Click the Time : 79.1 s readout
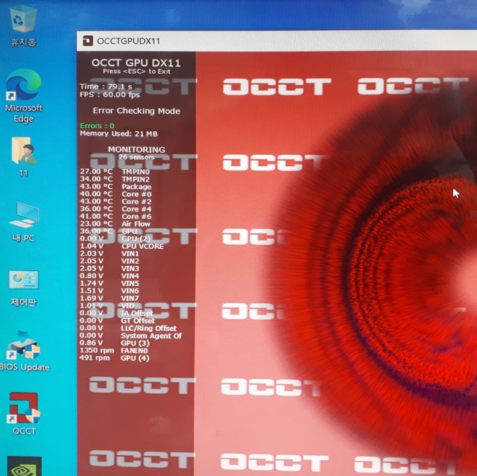 click(x=106, y=86)
